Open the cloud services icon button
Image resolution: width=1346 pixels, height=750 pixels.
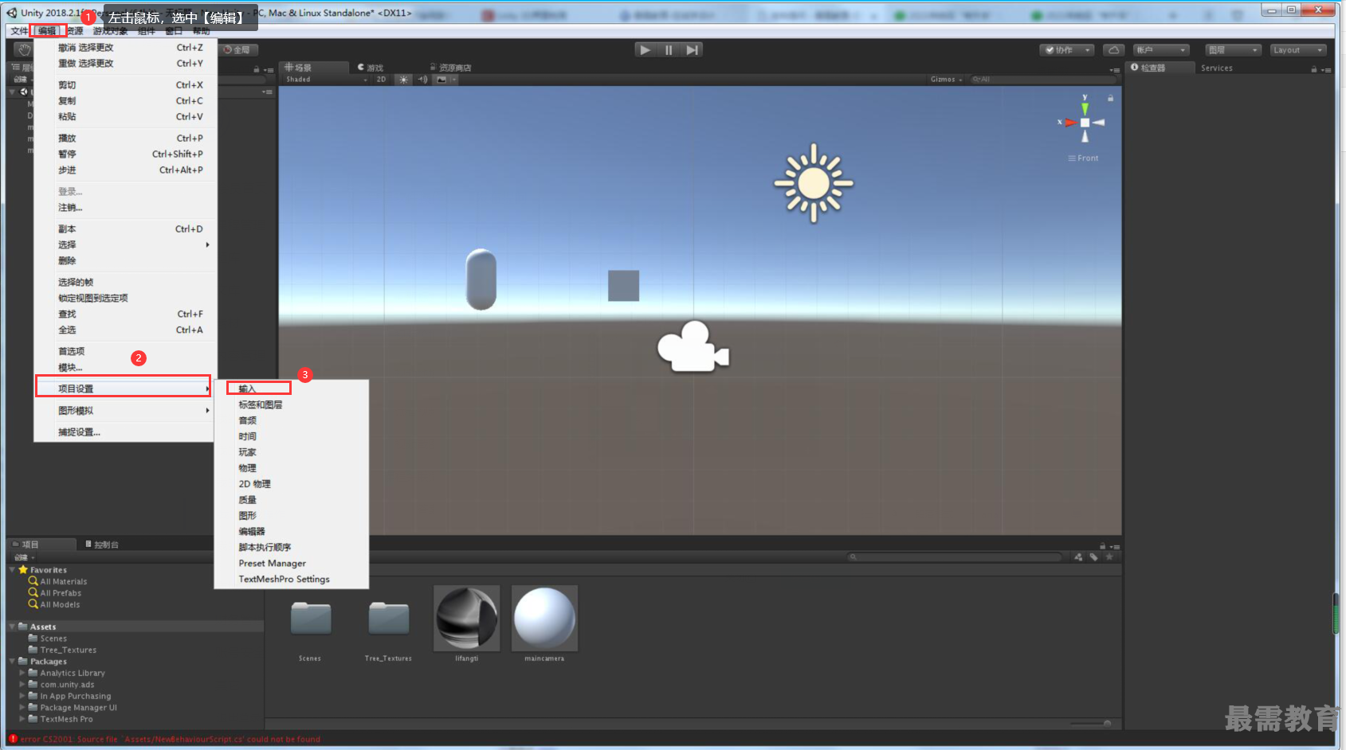[1114, 49]
